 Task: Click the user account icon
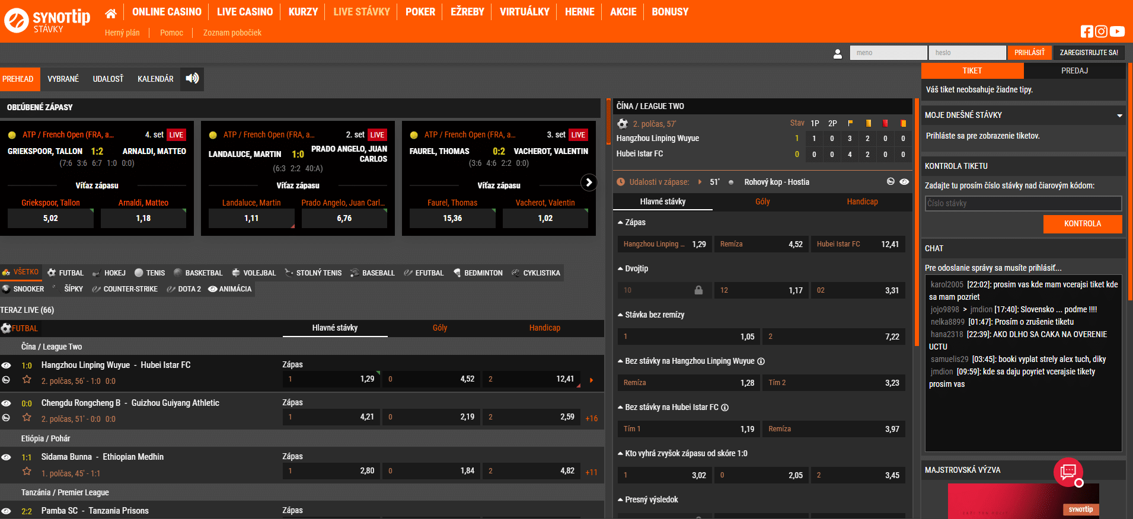click(x=838, y=53)
